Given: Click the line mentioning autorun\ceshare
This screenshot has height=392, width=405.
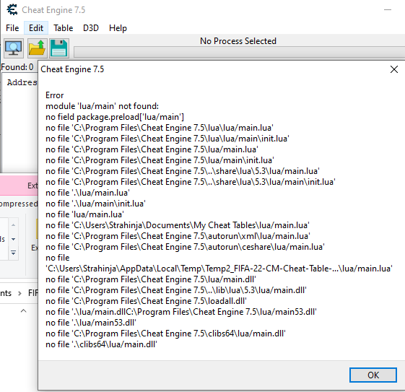Looking at the screenshot, I should click(x=185, y=247).
